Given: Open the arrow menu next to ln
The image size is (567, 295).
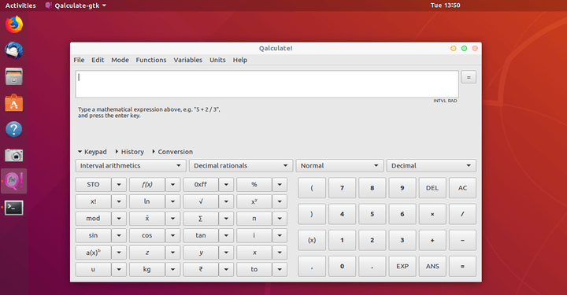Looking at the screenshot, I should click(x=172, y=201).
